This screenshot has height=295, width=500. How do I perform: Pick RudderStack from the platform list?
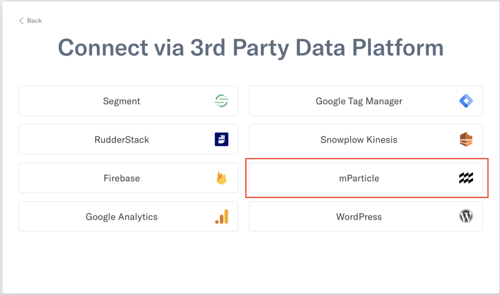click(128, 139)
